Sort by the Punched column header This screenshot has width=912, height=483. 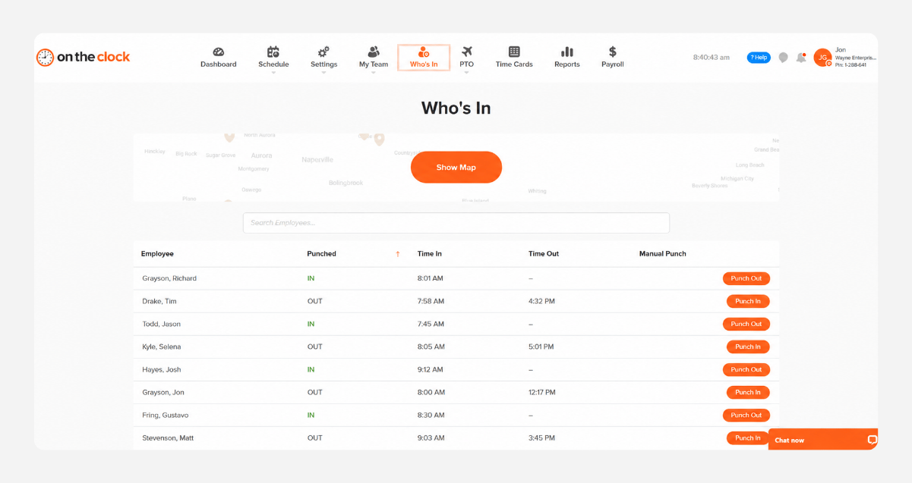pos(321,254)
